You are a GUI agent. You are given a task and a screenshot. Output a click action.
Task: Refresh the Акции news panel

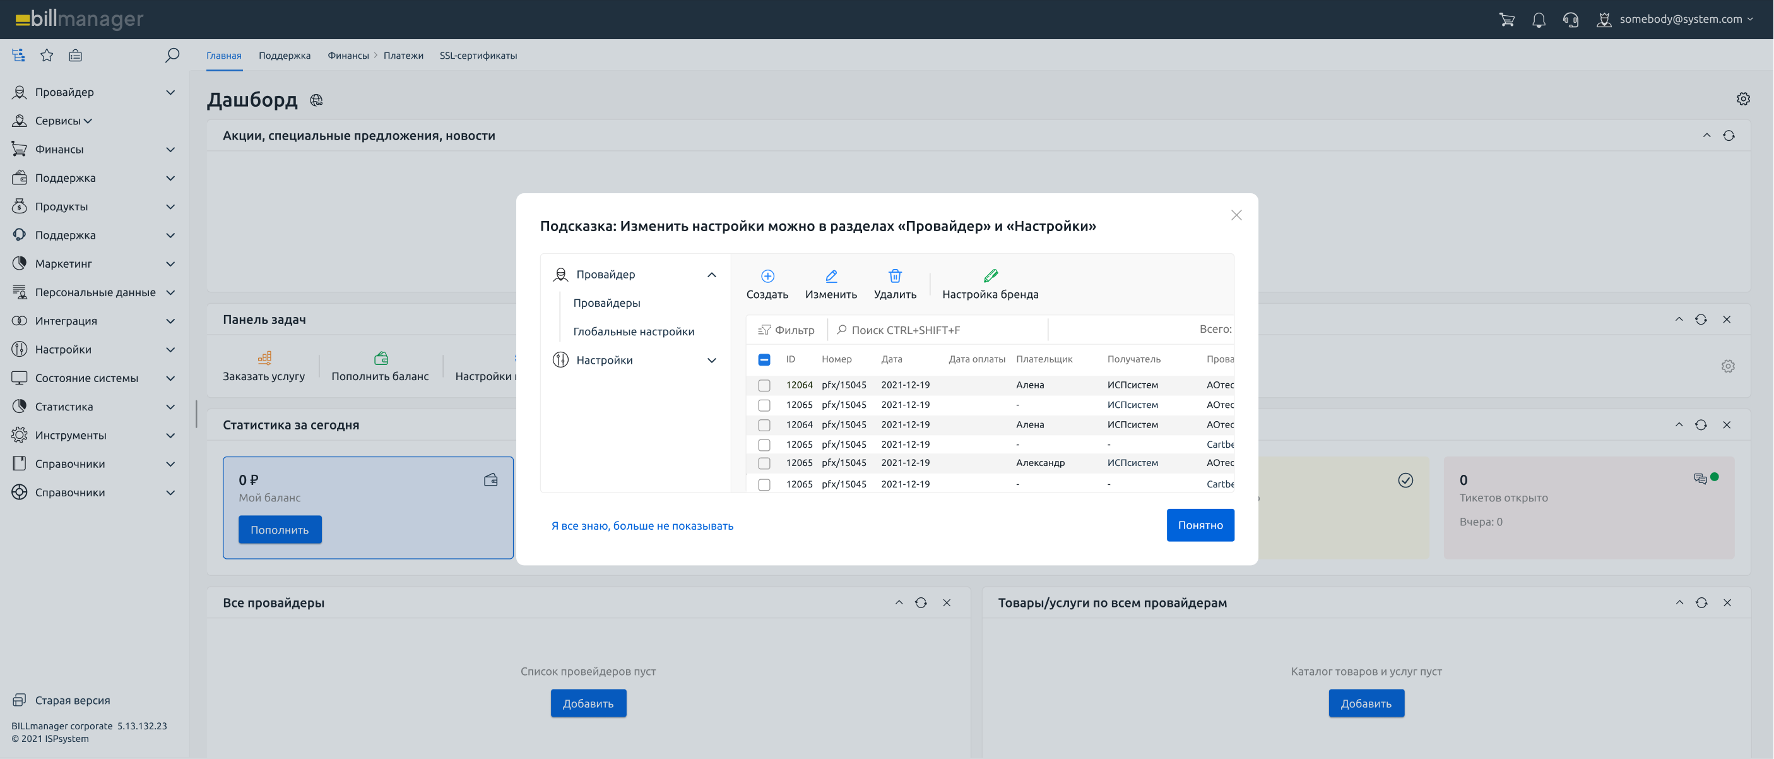[1729, 136]
